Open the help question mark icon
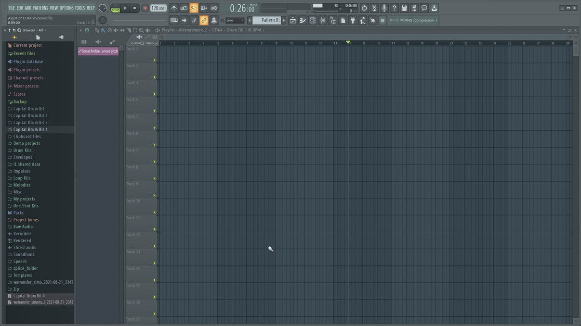The width and height of the screenshot is (581, 326). pyautogui.click(x=394, y=8)
